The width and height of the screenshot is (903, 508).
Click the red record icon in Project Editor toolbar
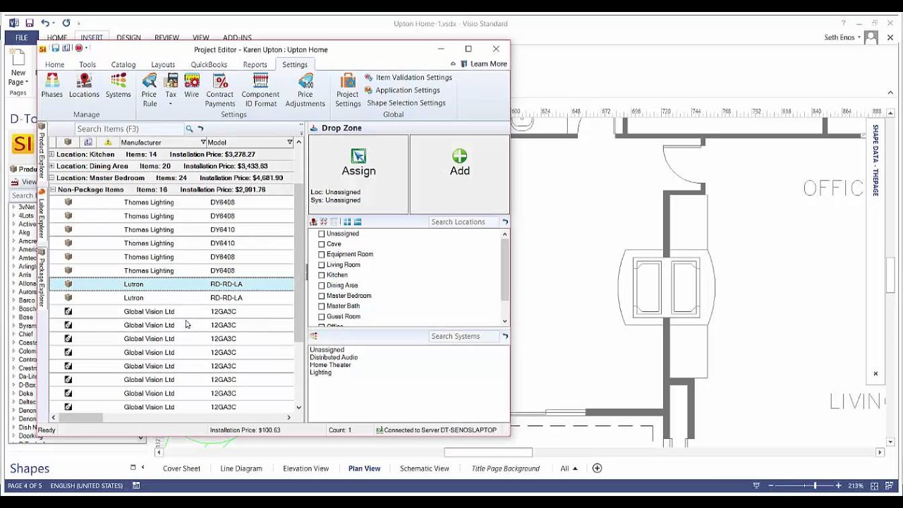[x=78, y=49]
